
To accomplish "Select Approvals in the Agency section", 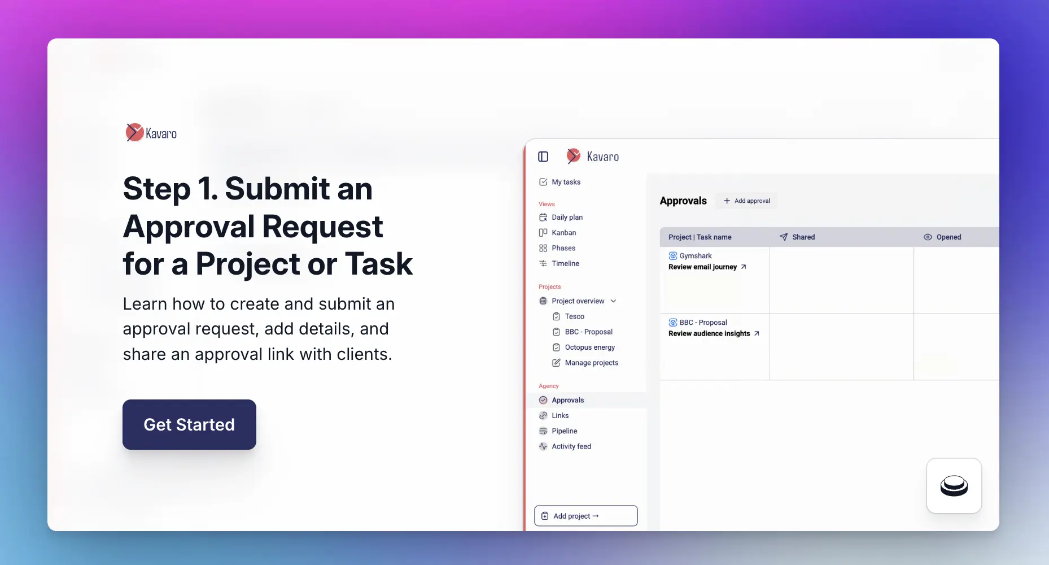I will tap(567, 400).
